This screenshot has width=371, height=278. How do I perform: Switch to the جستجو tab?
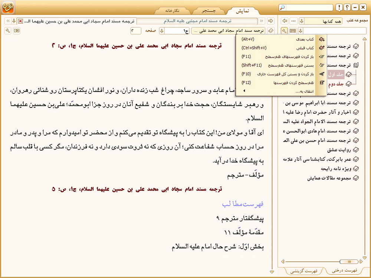(x=209, y=11)
